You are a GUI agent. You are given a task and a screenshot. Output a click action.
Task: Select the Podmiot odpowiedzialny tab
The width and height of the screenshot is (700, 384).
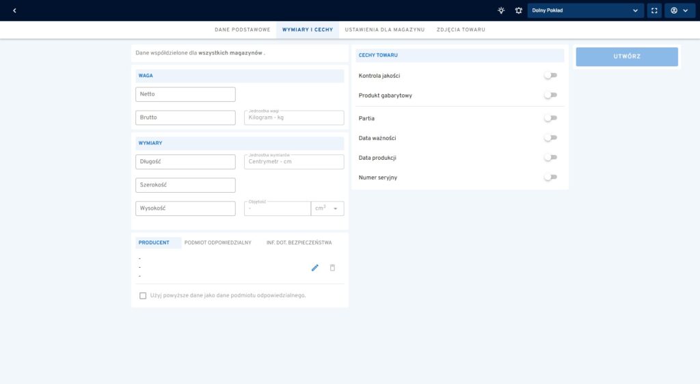click(x=218, y=243)
